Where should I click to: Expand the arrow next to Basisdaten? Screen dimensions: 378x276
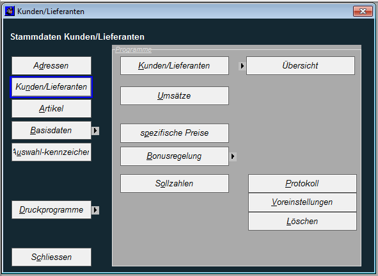[95, 131]
